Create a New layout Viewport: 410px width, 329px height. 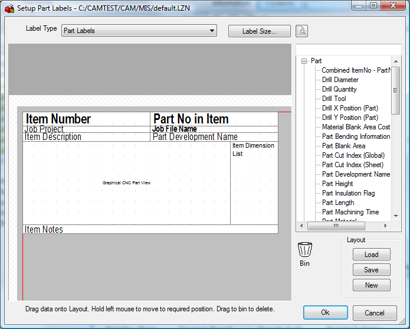click(x=371, y=285)
